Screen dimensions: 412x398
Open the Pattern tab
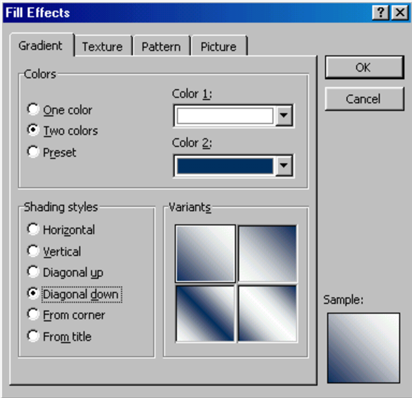coord(161,47)
